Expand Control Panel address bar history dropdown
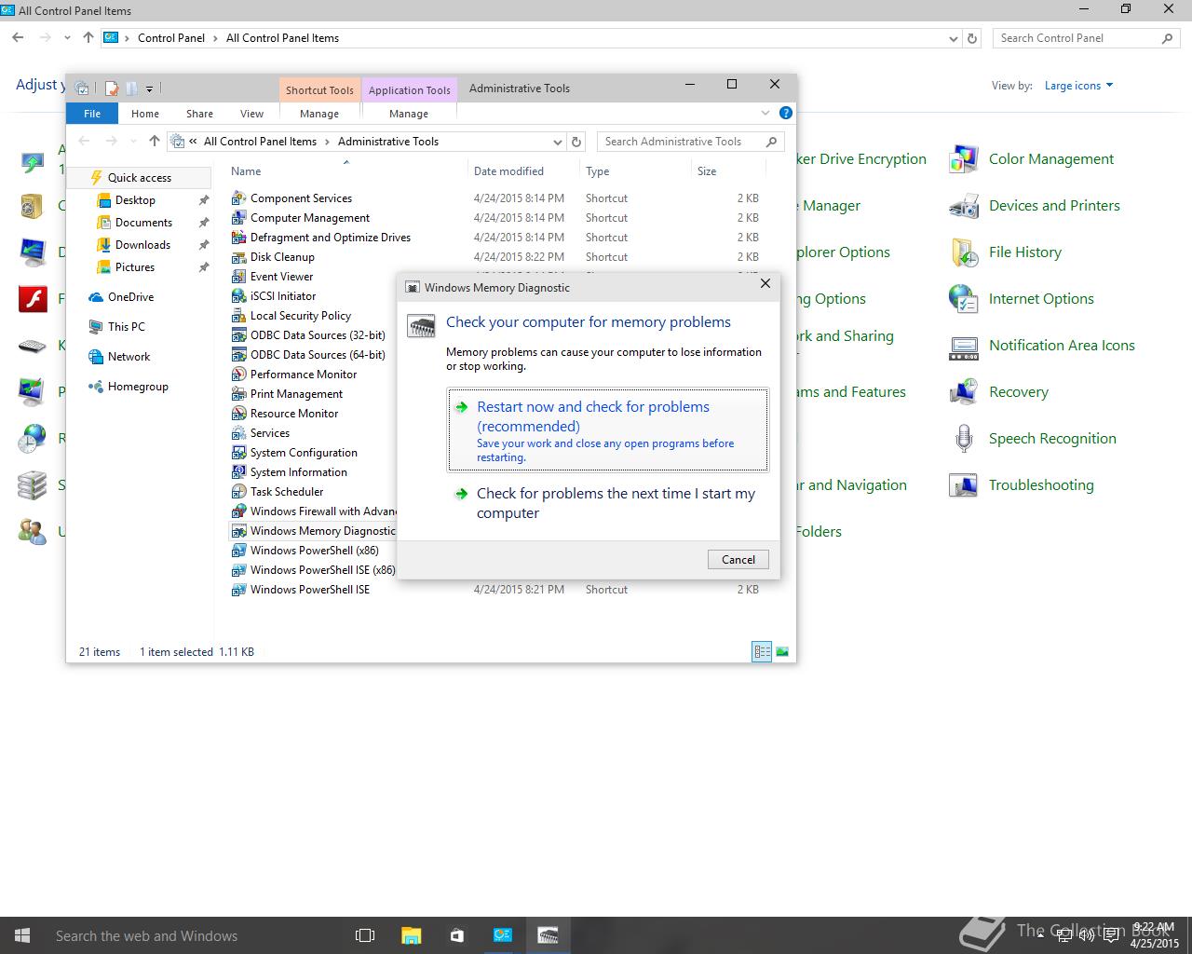1192x954 pixels. [953, 39]
